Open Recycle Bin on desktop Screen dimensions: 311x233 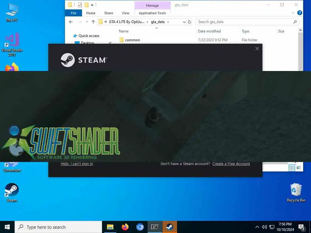296,192
